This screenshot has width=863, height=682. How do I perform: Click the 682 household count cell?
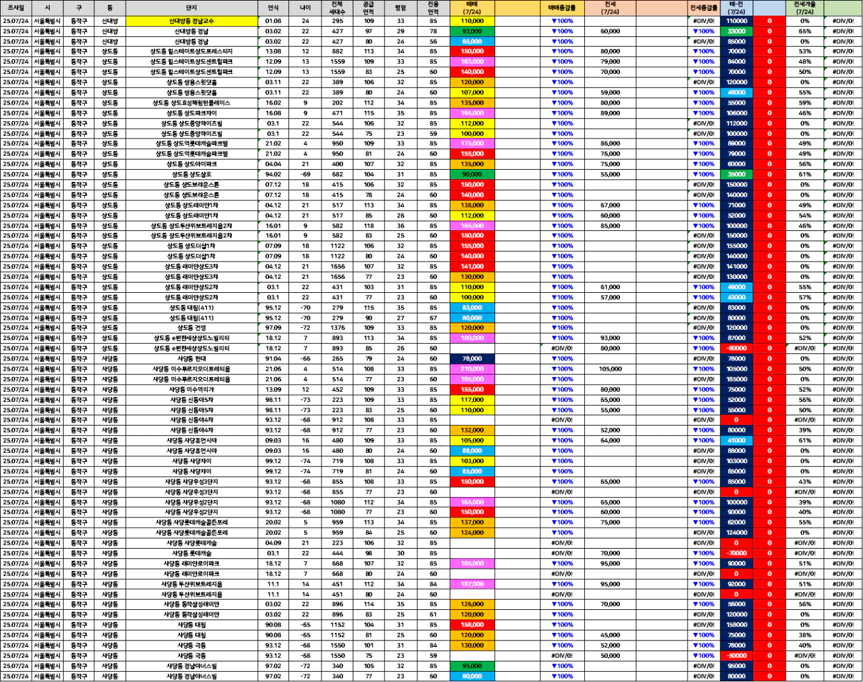point(337,174)
